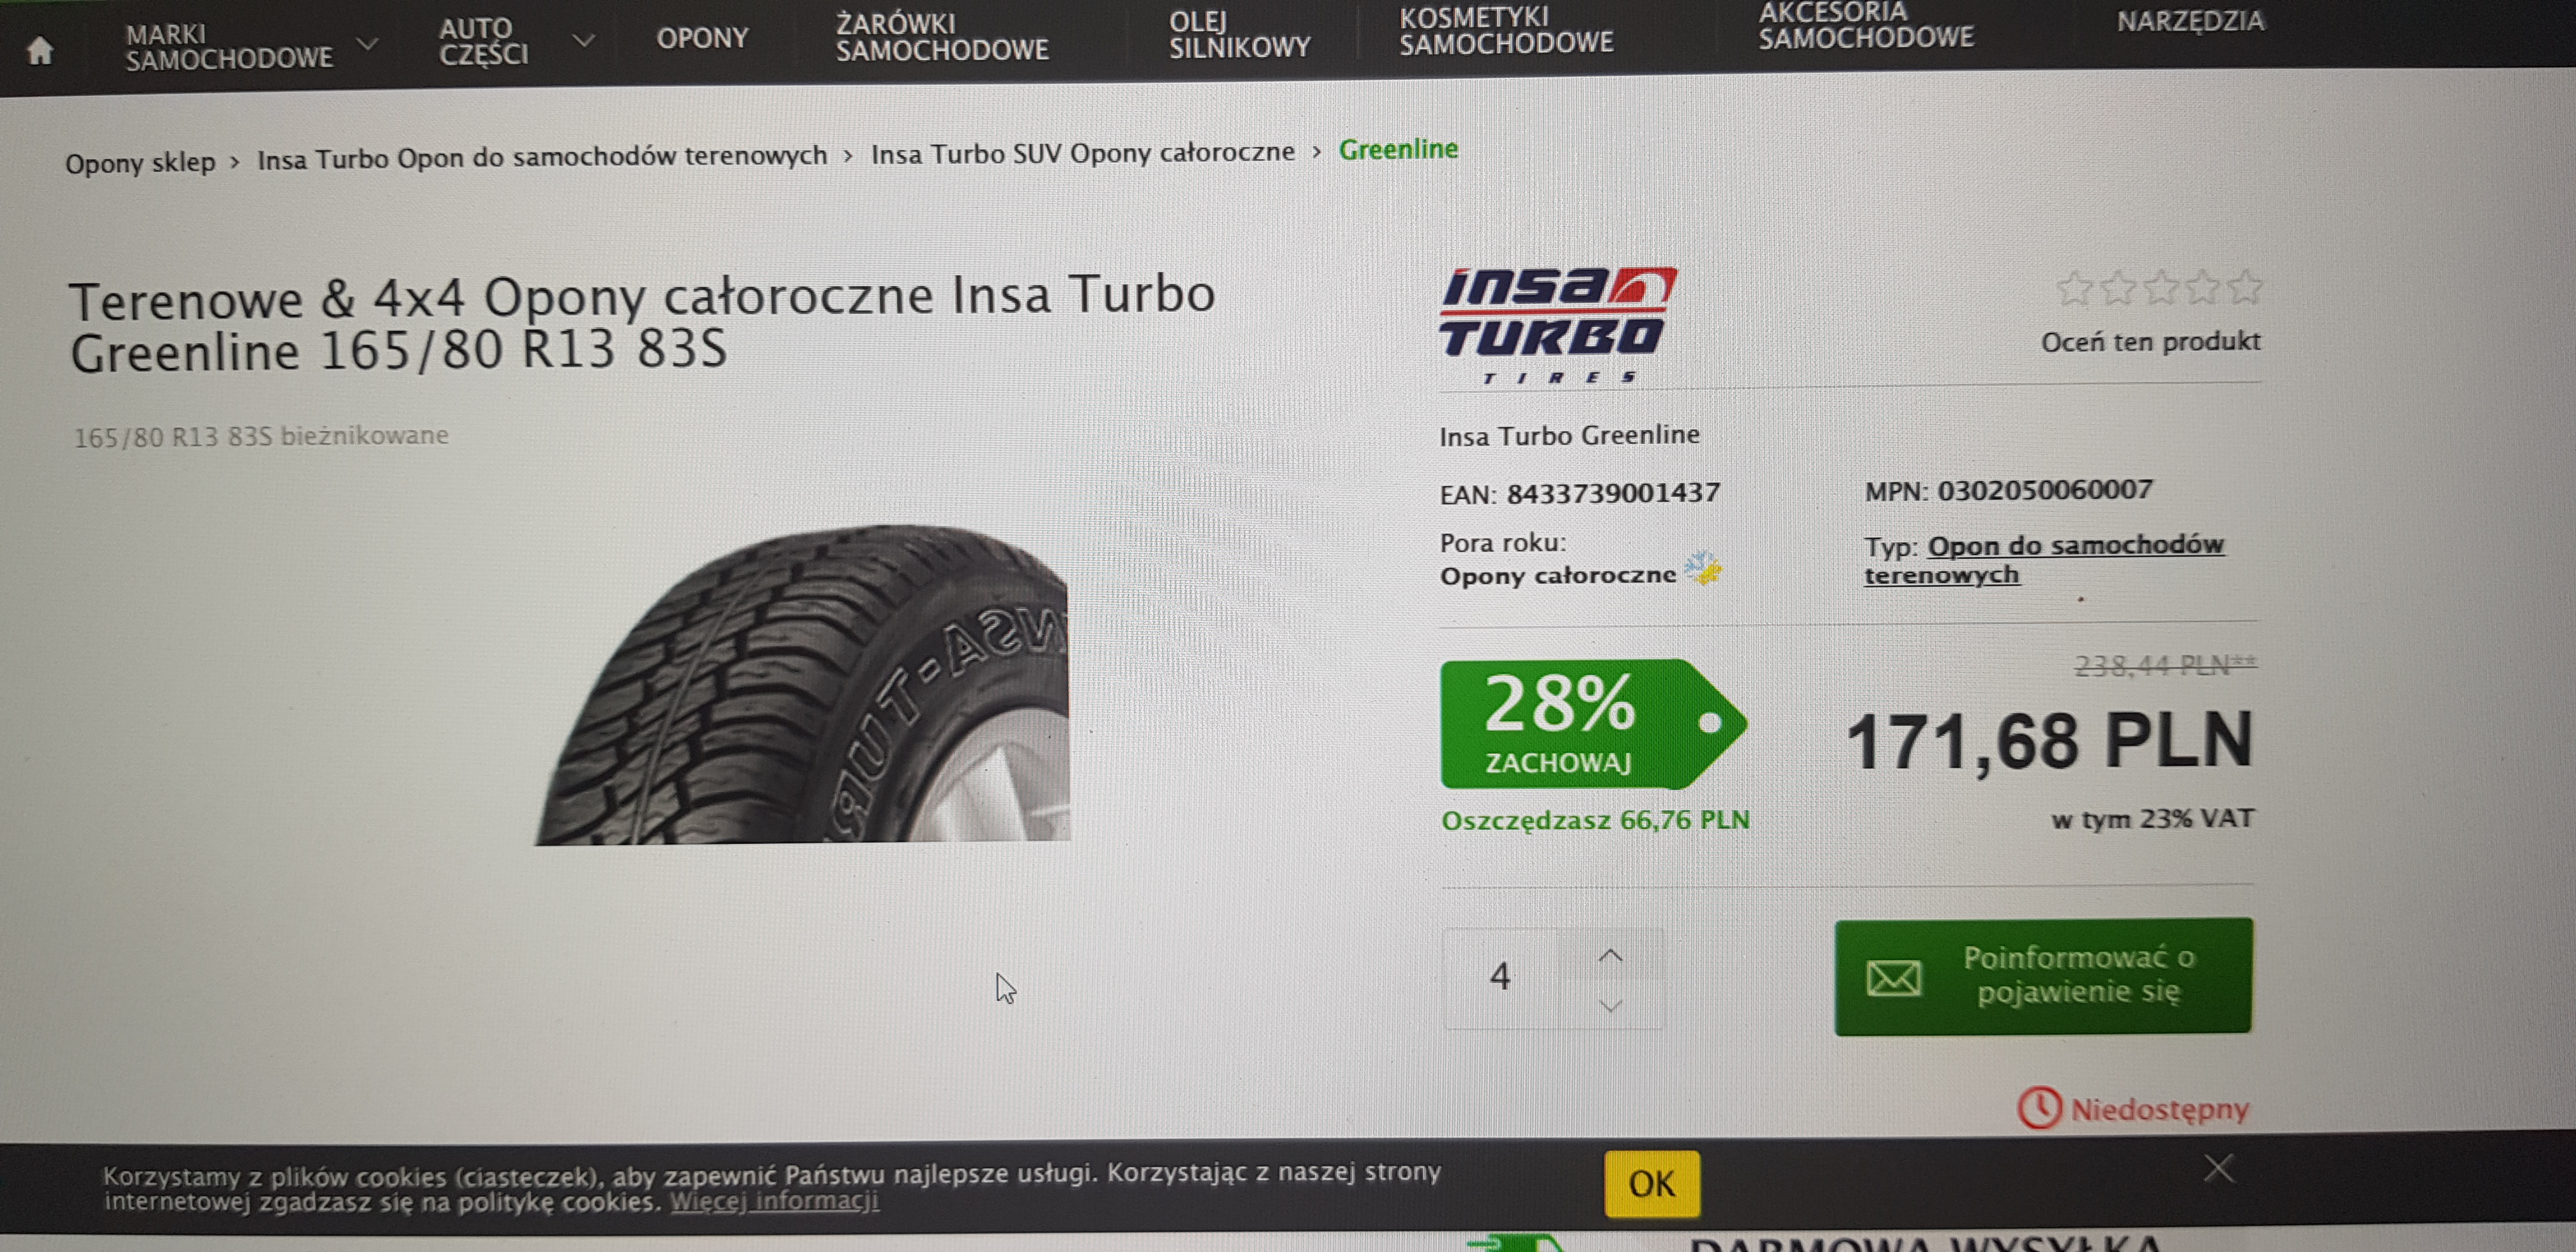Decrease tire quantity with down arrow

point(1610,1005)
